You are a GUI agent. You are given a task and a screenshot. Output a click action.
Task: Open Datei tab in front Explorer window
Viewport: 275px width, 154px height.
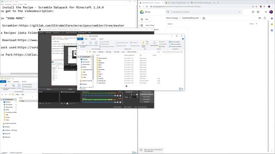[80, 39]
